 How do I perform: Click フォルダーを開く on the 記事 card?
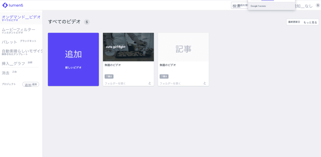coord(170,83)
